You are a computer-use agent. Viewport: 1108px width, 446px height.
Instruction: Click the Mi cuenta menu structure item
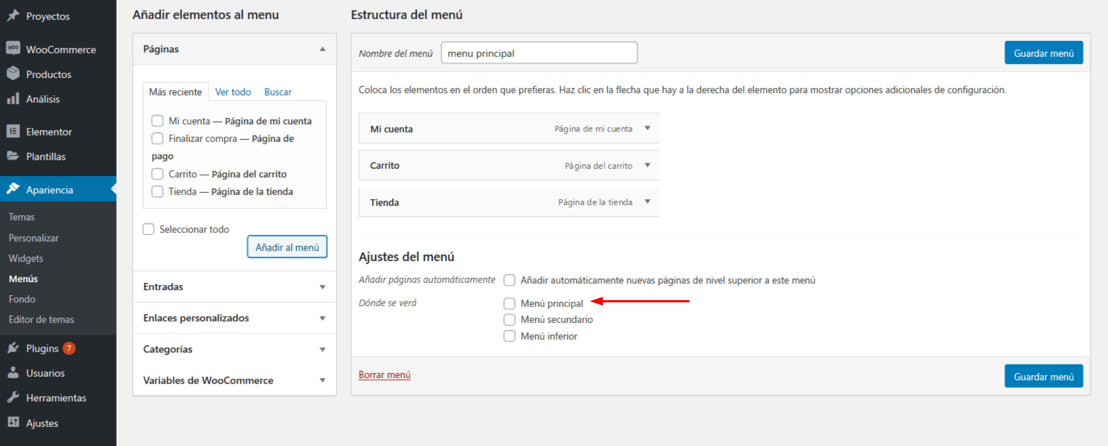509,129
